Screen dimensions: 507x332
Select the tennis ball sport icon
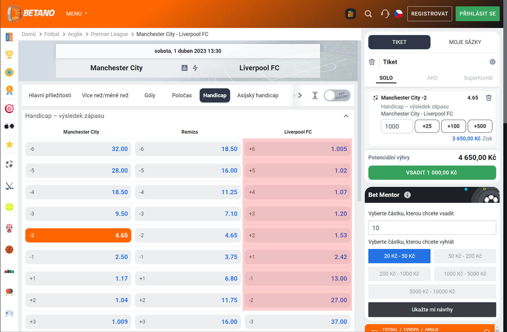point(9,207)
